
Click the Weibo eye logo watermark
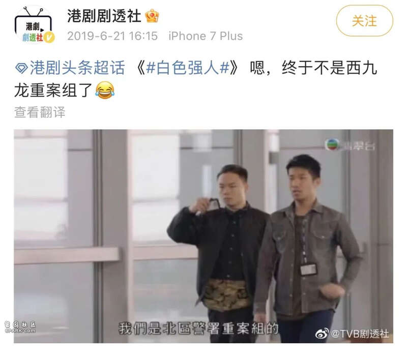click(322, 333)
